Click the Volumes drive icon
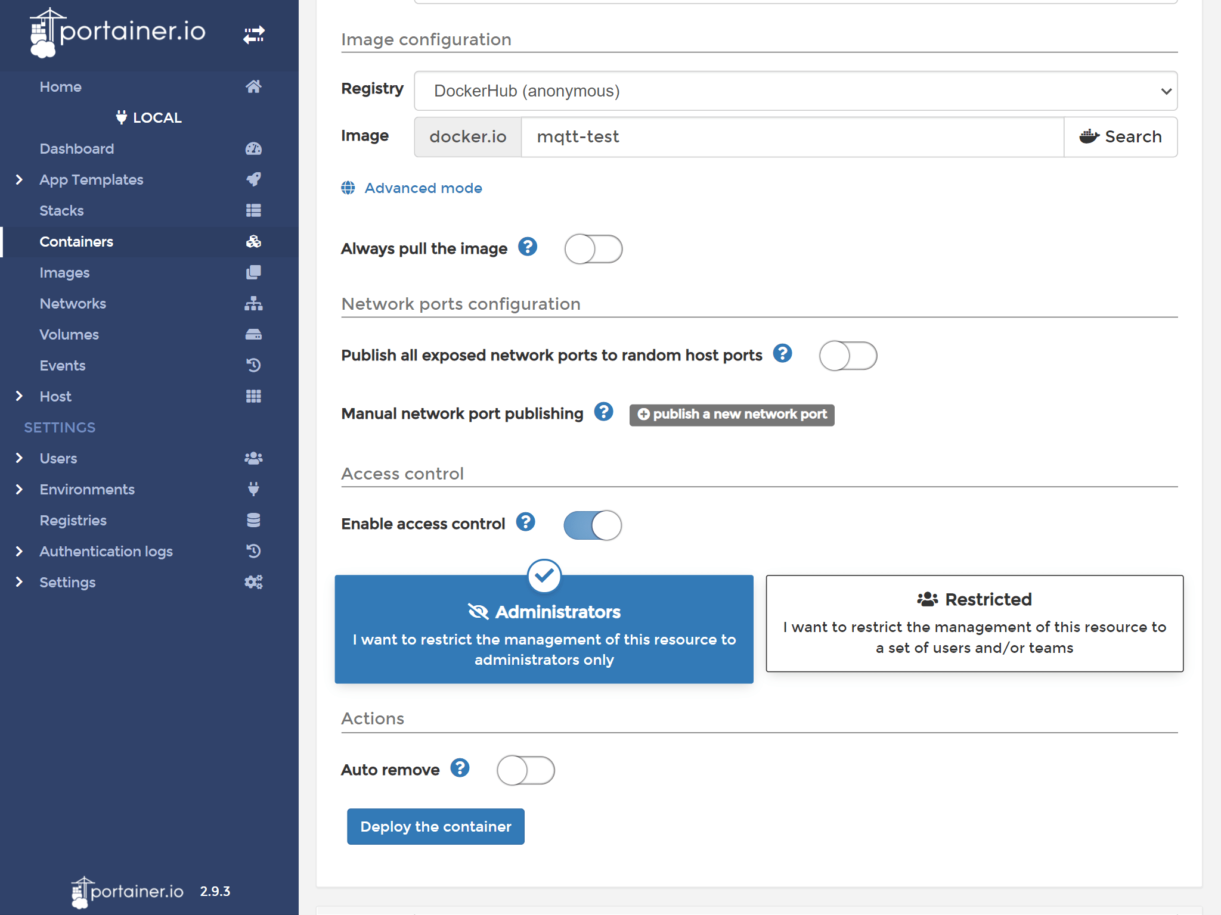This screenshot has width=1221, height=915. point(253,335)
